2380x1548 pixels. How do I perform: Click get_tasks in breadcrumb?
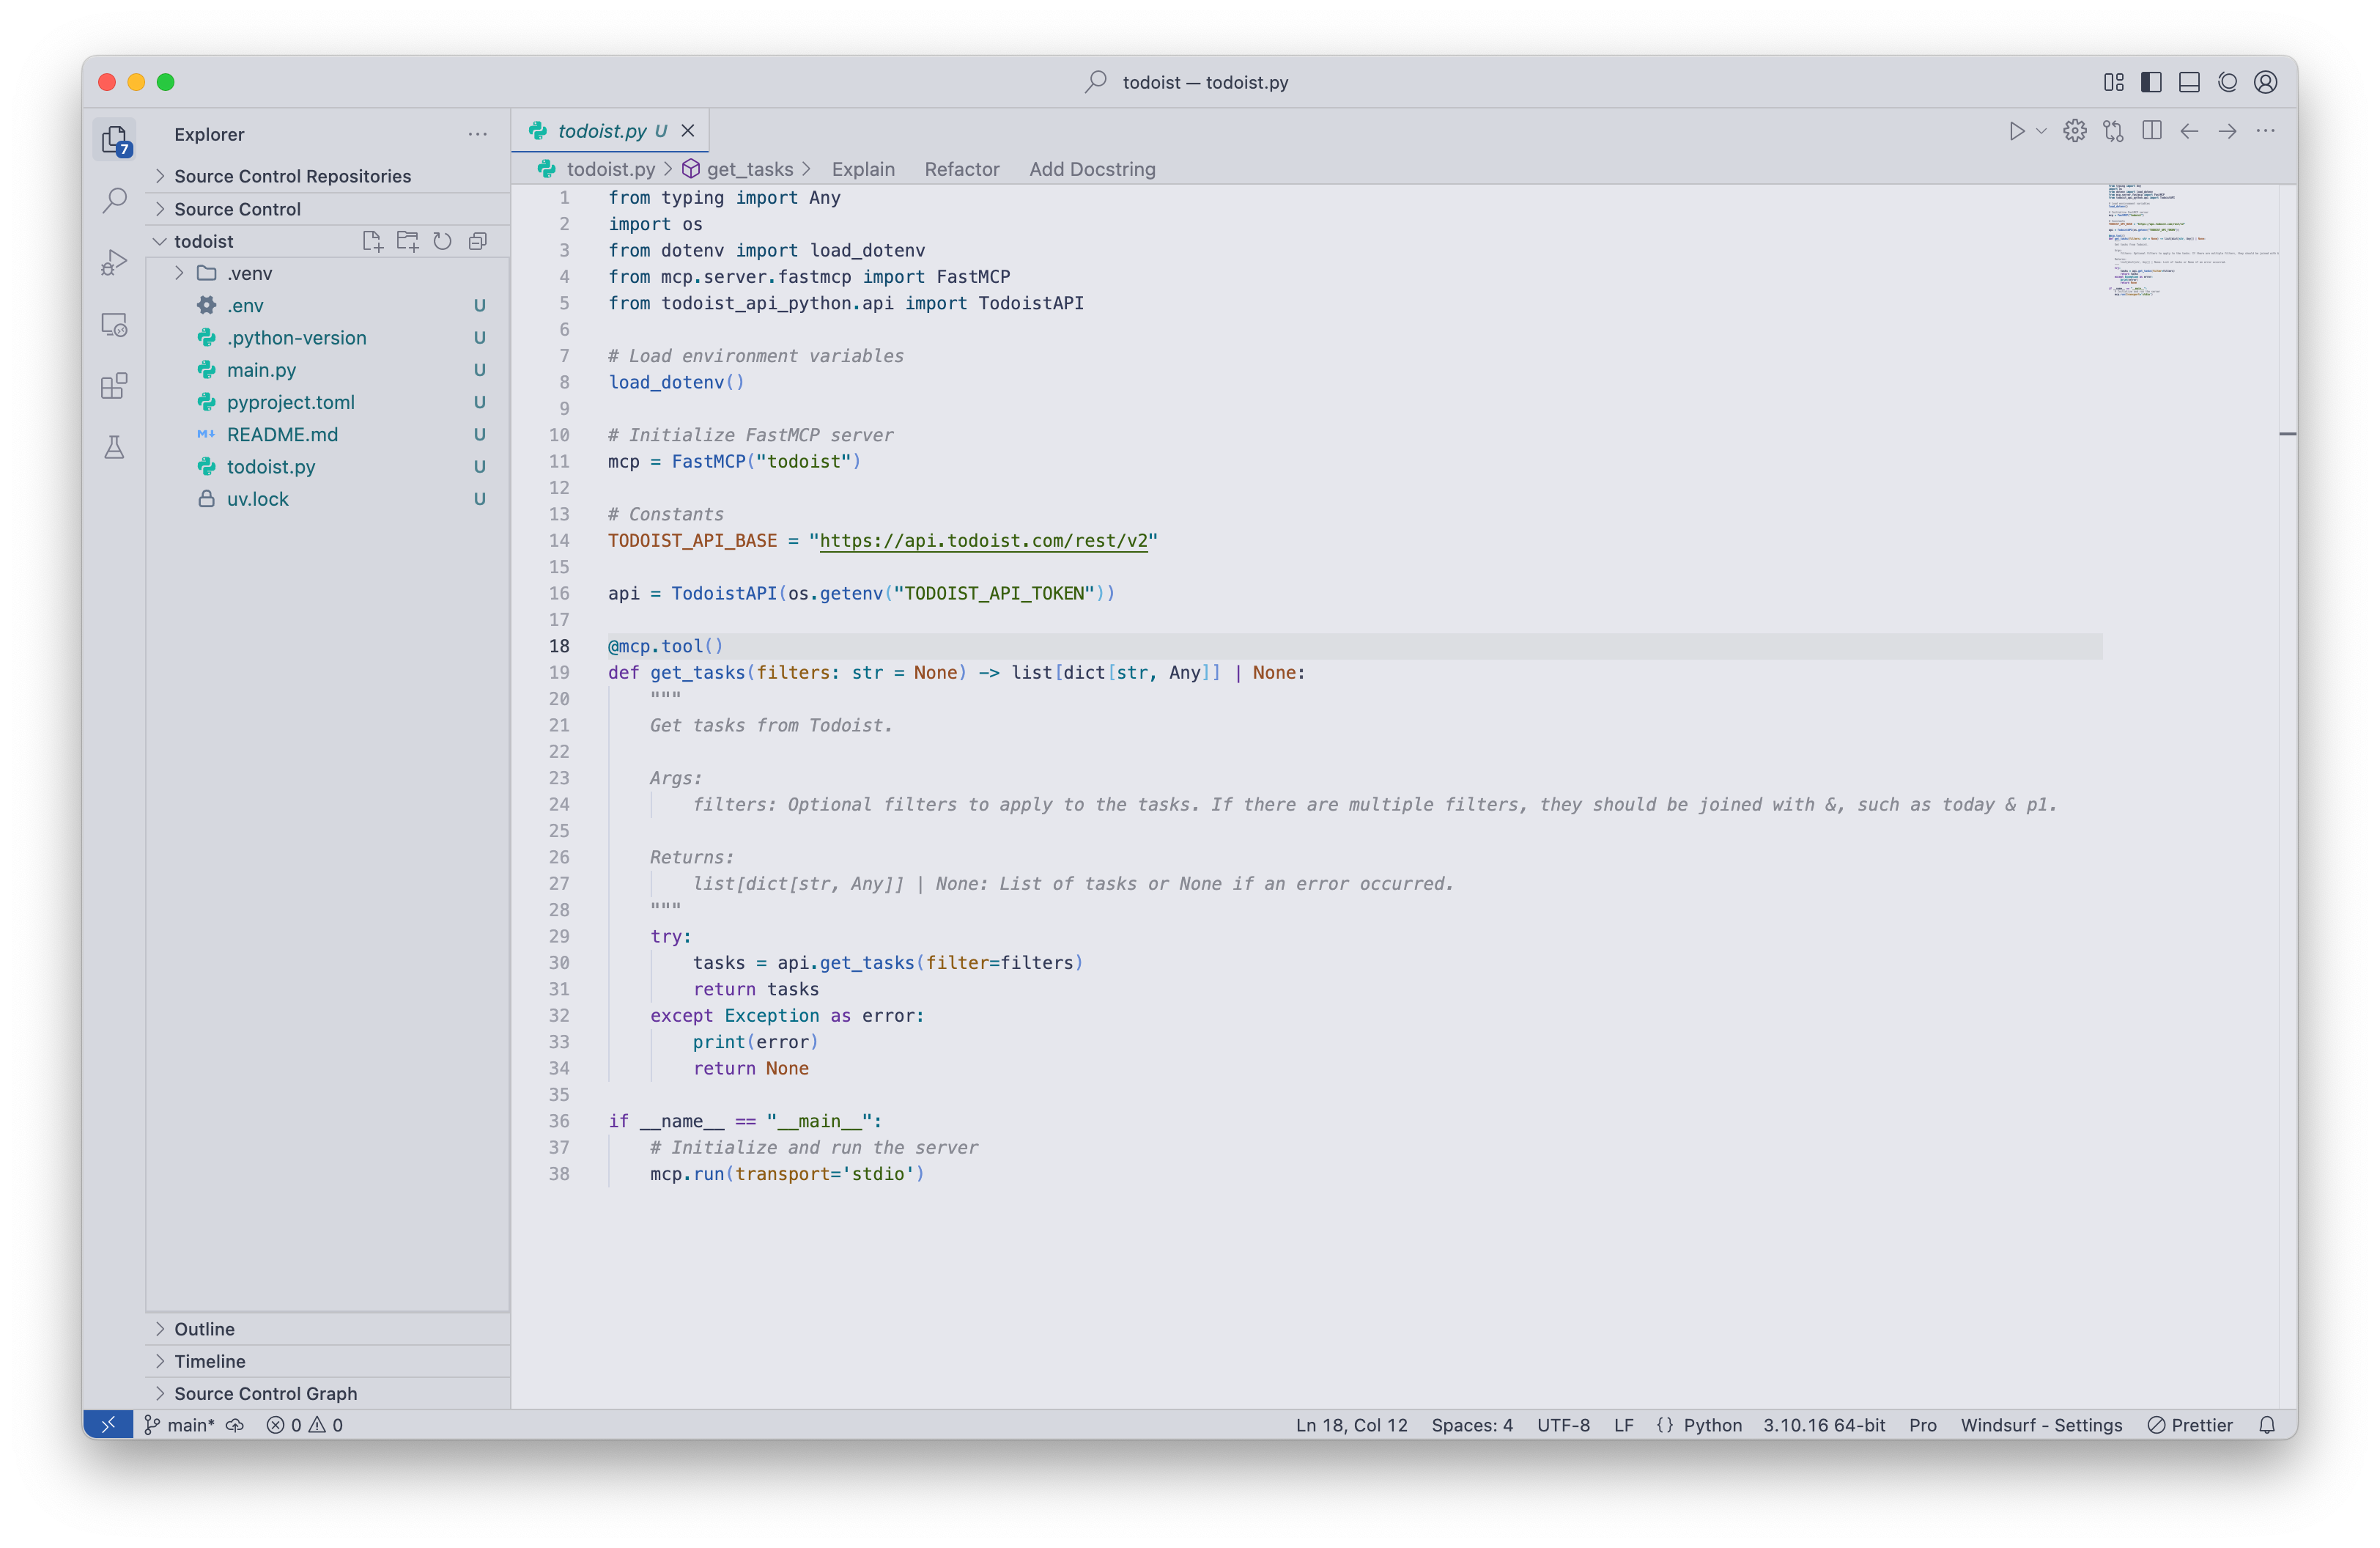point(749,169)
